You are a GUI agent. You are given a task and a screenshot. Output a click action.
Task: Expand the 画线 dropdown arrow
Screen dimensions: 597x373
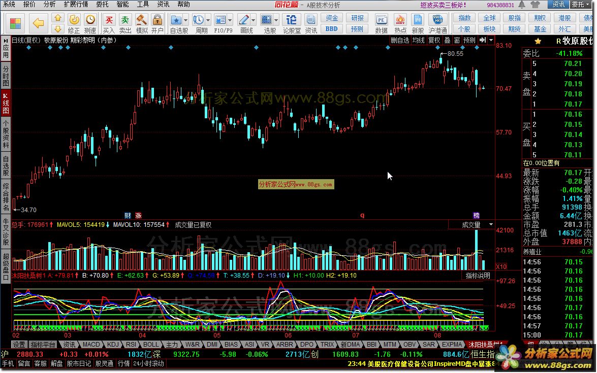(x=253, y=20)
